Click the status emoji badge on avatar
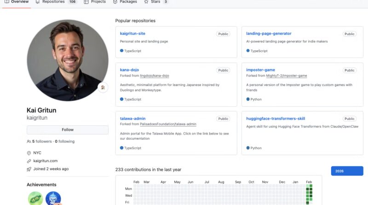The image size is (368, 205). [x=103, y=88]
